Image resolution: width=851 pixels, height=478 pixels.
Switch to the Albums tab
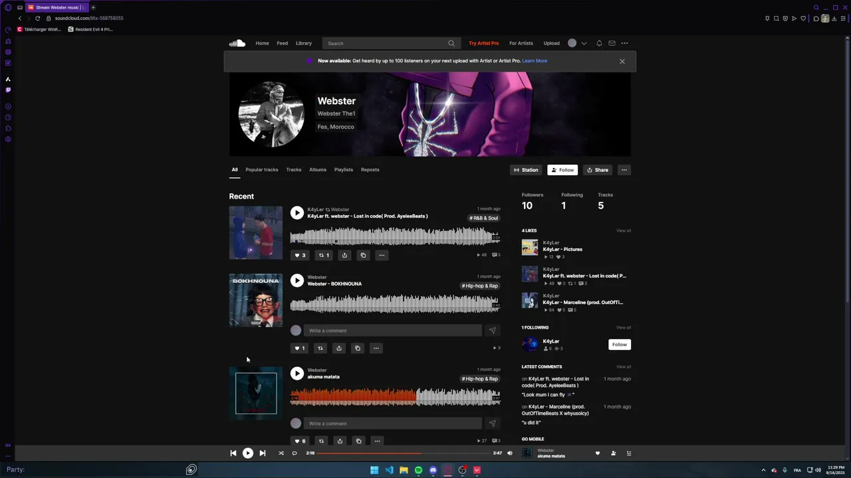point(318,169)
